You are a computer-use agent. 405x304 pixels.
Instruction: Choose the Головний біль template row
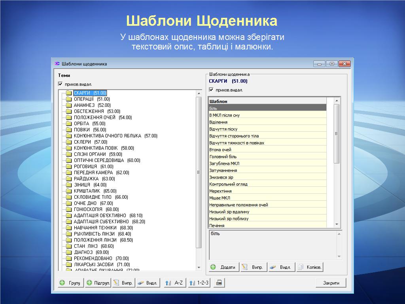tap(223, 157)
